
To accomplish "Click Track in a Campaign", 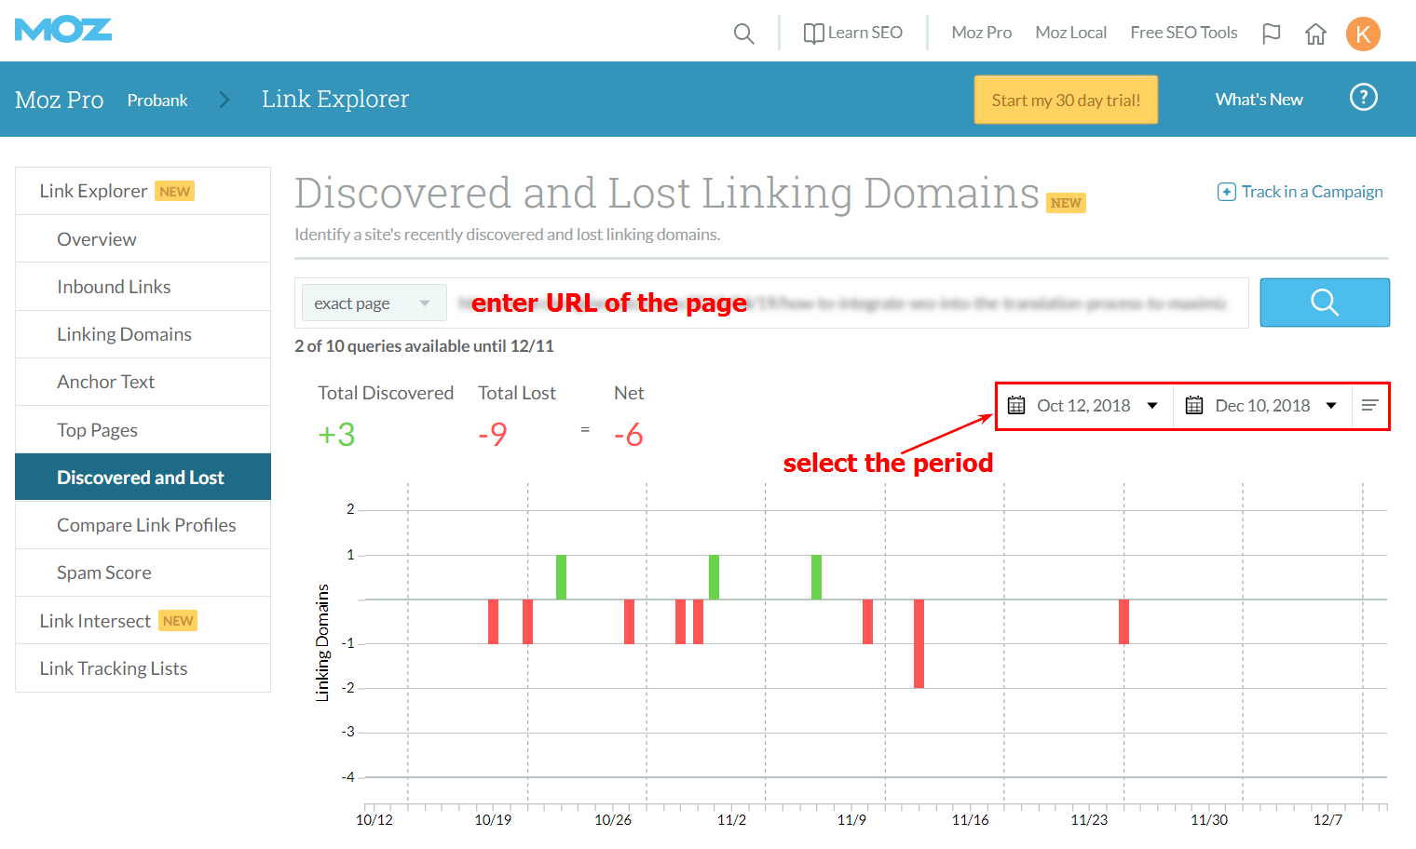I will [x=1300, y=191].
